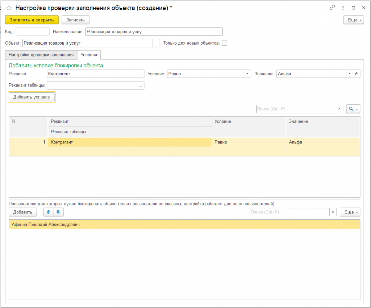This screenshot has width=371, height=308.
Task: Click into the Наименование input field
Action: click(x=154, y=32)
